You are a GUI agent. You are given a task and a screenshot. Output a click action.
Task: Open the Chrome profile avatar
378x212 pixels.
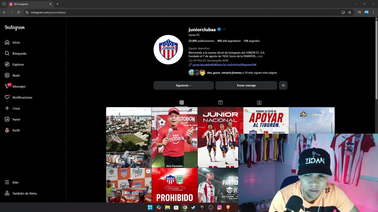point(366,12)
